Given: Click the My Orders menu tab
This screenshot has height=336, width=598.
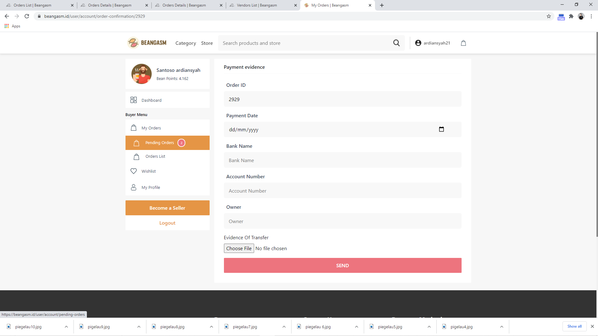Looking at the screenshot, I should (x=151, y=128).
